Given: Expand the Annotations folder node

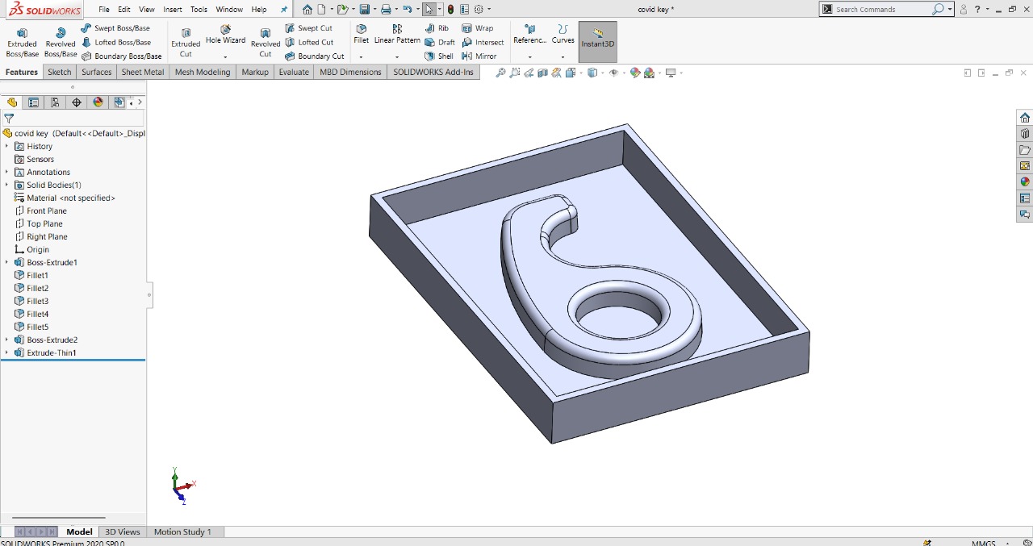Looking at the screenshot, I should (7, 172).
